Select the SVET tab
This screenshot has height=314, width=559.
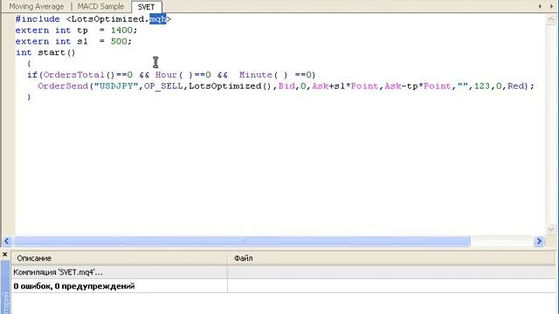(x=146, y=7)
